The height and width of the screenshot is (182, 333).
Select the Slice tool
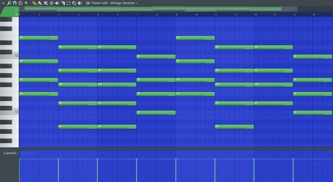pyautogui.click(x=63, y=3)
